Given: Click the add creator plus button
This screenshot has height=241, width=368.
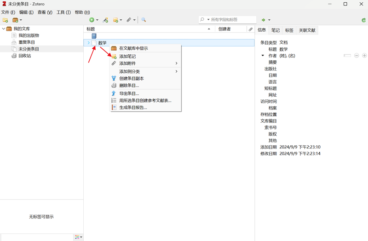Looking at the screenshot, I should 364,56.
